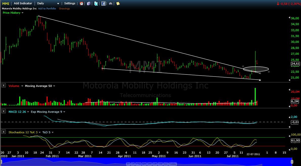Select the Today time range
Screen dimensions: 301x166
(x=173, y=164)
